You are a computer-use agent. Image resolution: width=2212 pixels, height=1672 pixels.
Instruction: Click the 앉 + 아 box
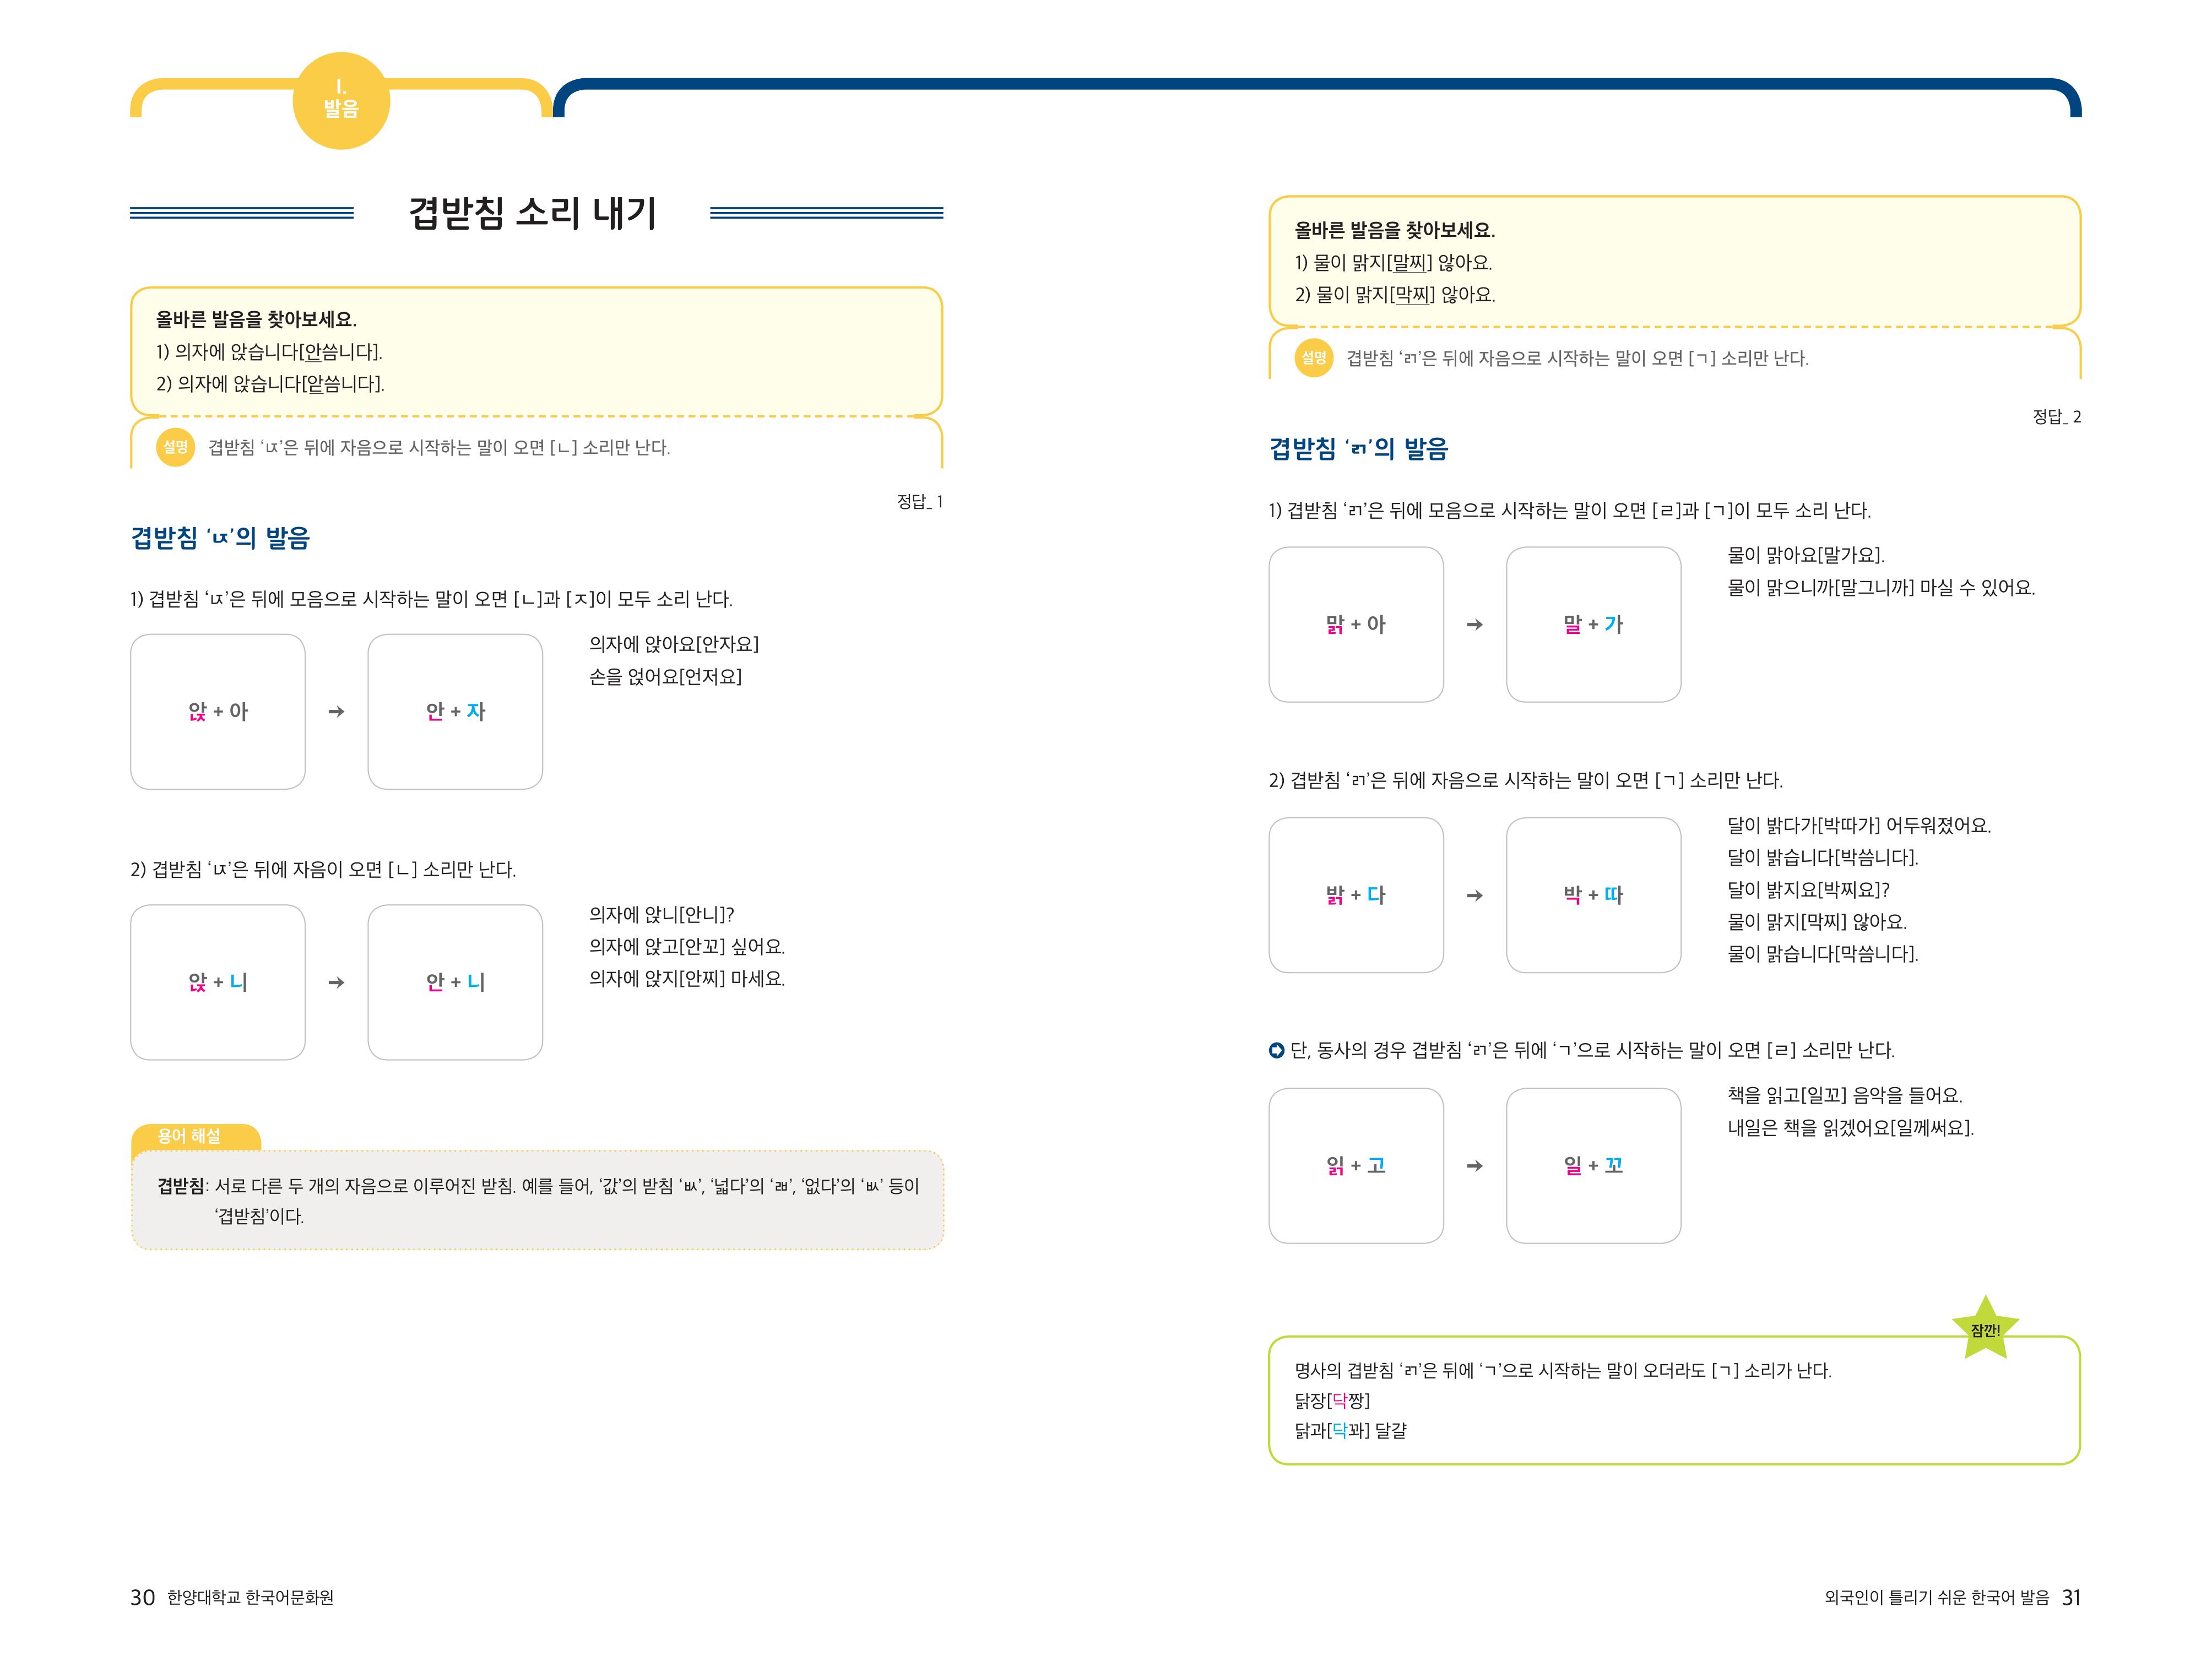point(218,712)
